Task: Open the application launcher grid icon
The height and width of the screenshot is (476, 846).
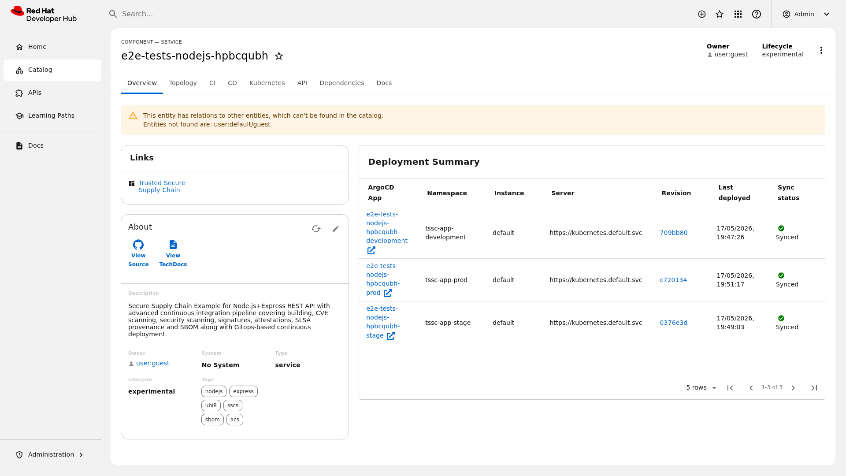Action: pyautogui.click(x=738, y=14)
